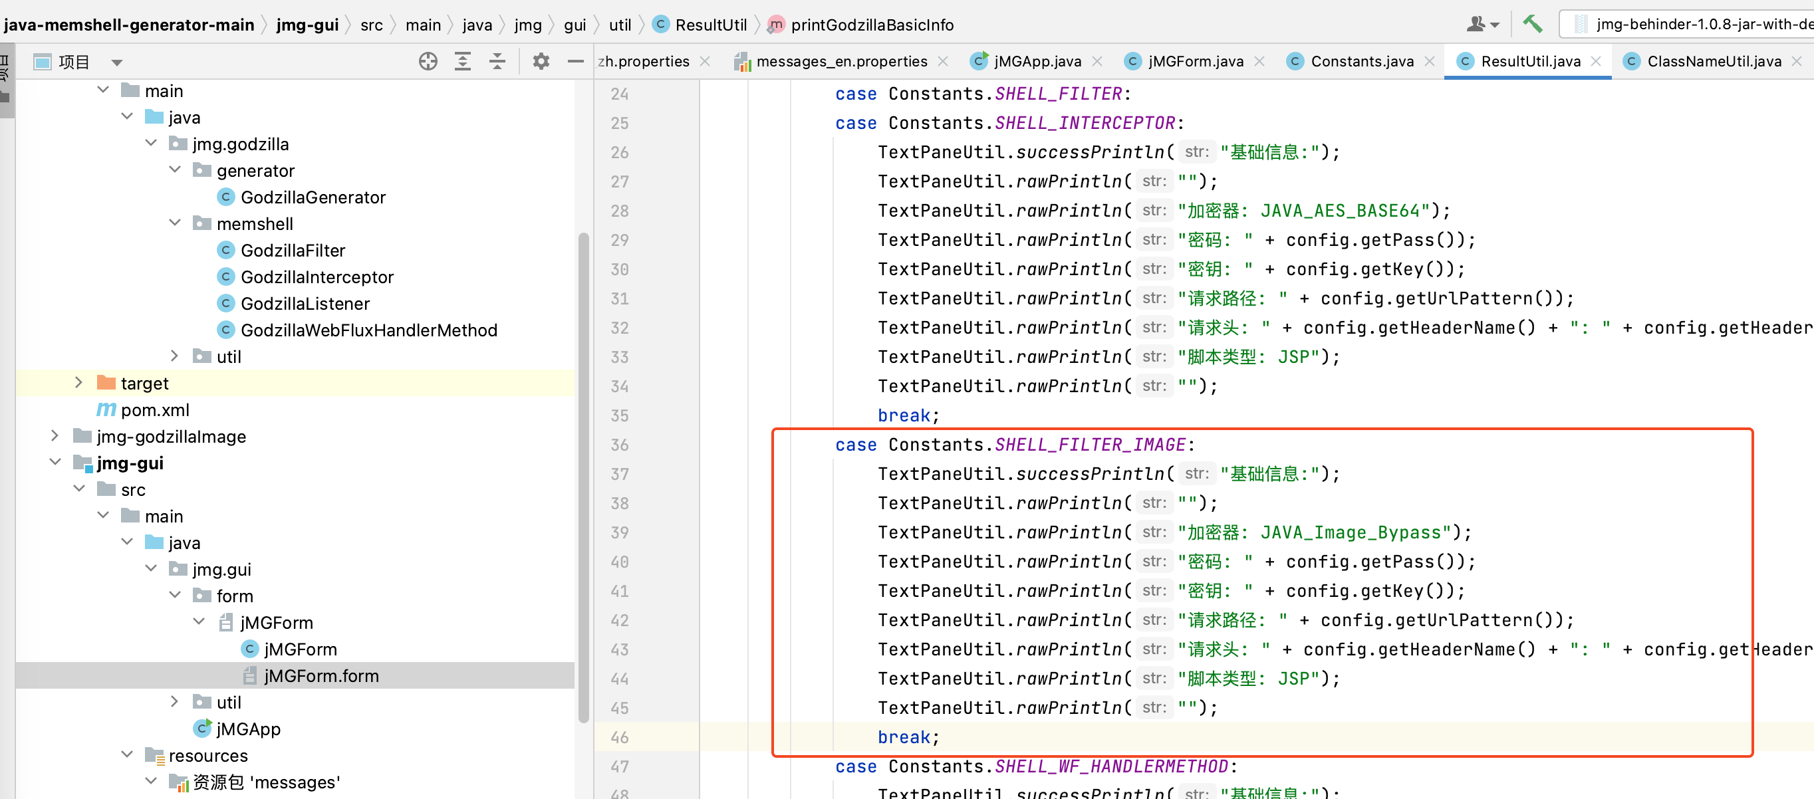Click line number 46 in the gutter
The width and height of the screenshot is (1814, 799).
tap(619, 737)
